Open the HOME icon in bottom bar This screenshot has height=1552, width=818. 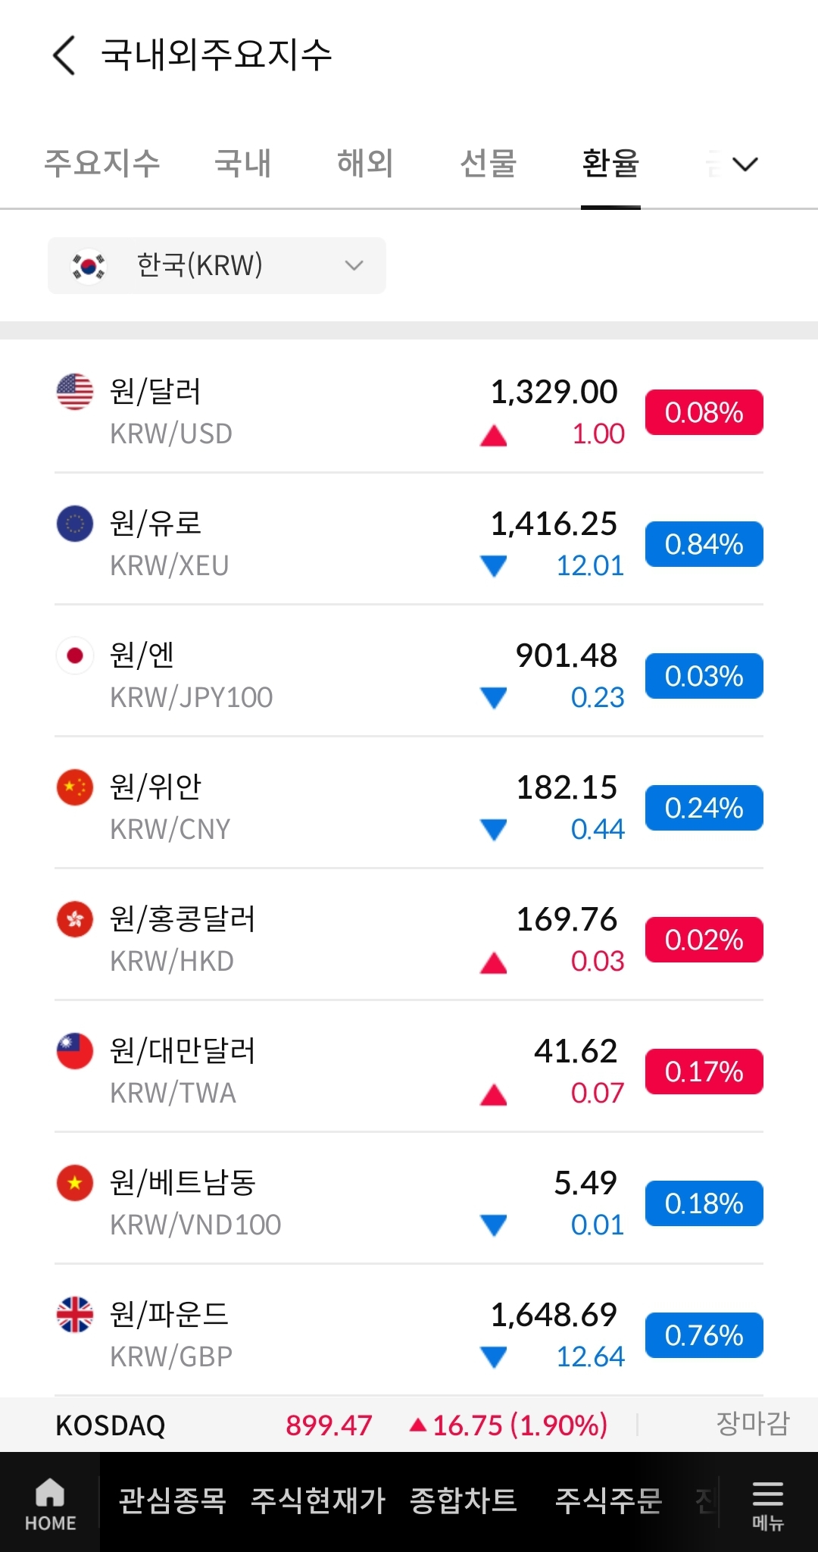(50, 1503)
